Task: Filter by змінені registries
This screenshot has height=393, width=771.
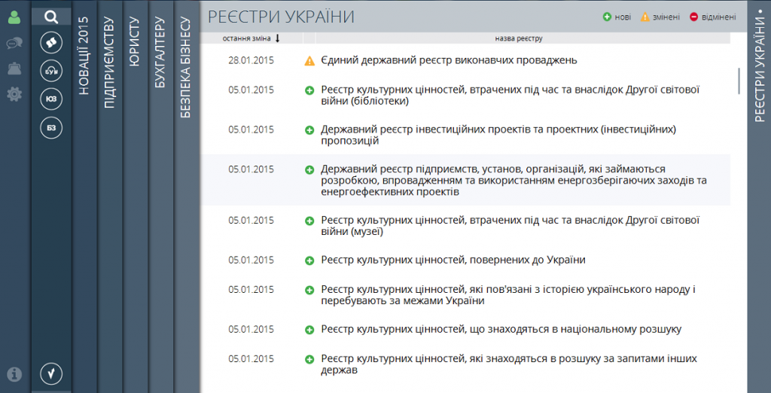Action: click(660, 17)
